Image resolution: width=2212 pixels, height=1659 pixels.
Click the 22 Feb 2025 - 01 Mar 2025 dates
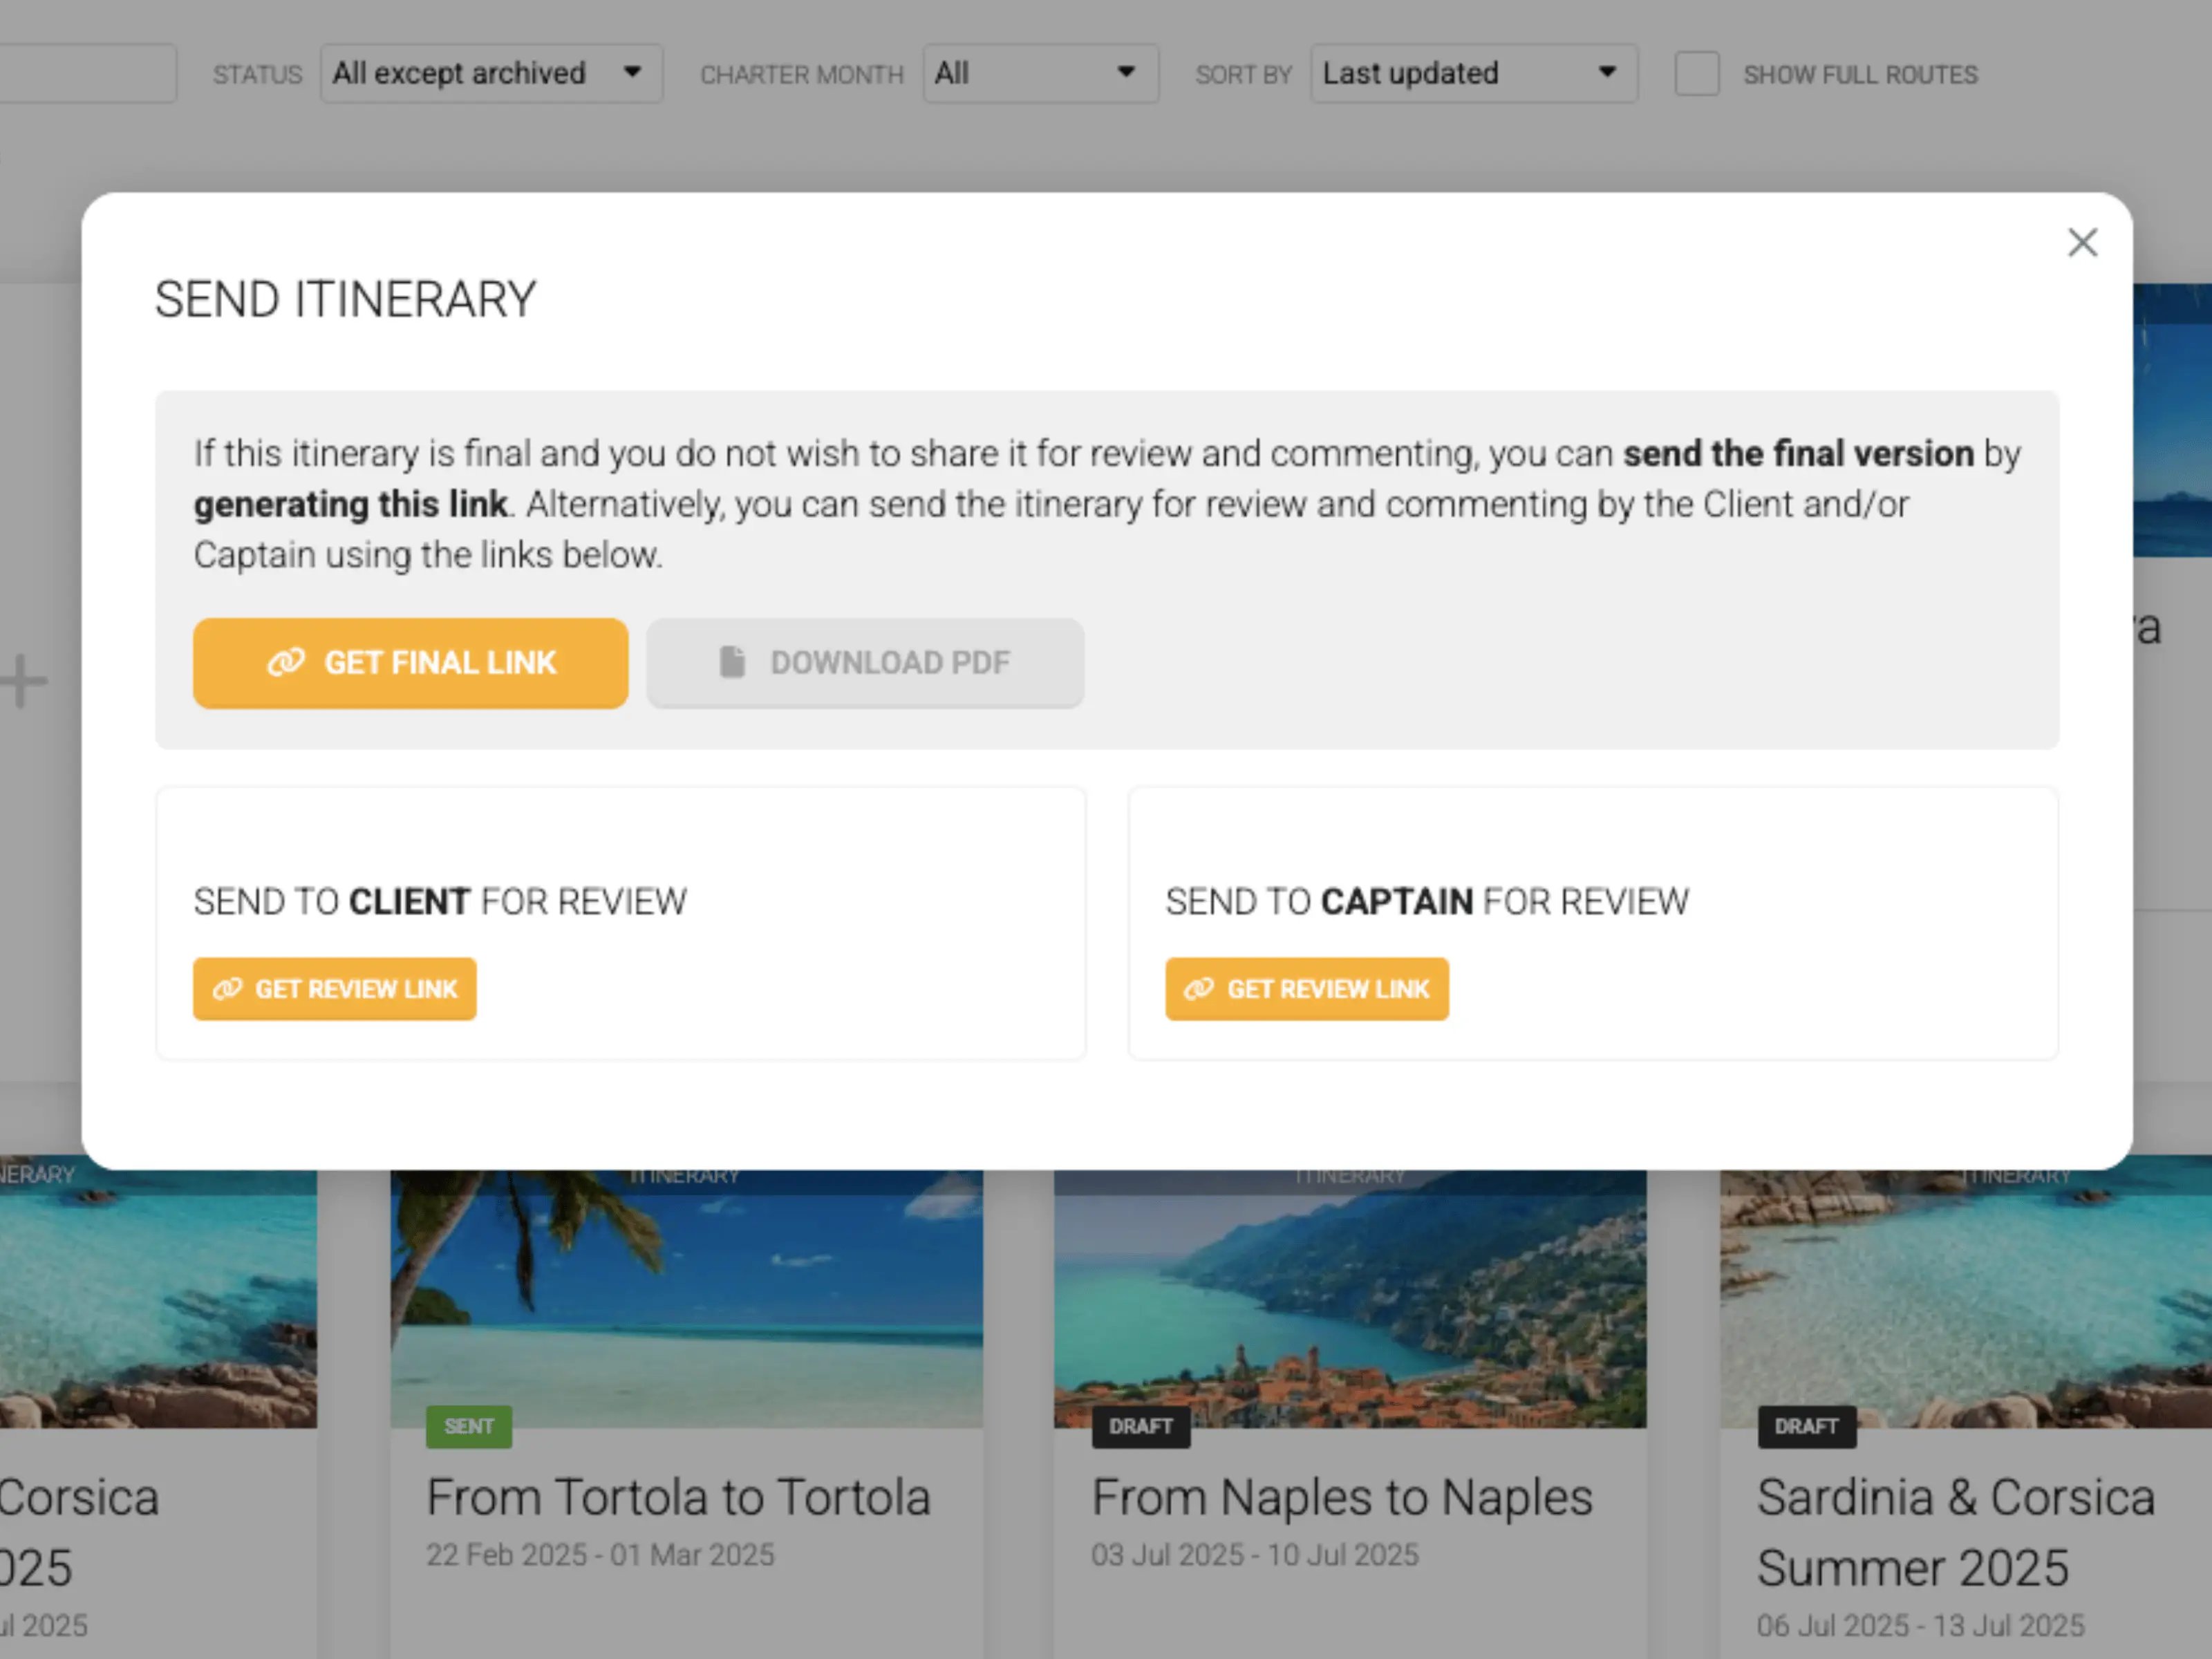pos(600,1554)
